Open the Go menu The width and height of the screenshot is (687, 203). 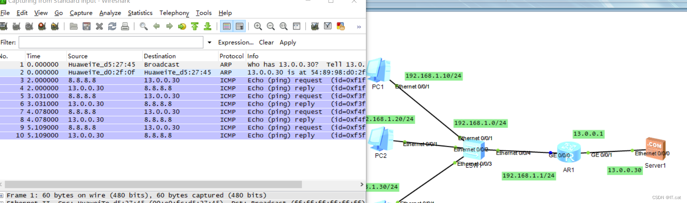tap(59, 13)
